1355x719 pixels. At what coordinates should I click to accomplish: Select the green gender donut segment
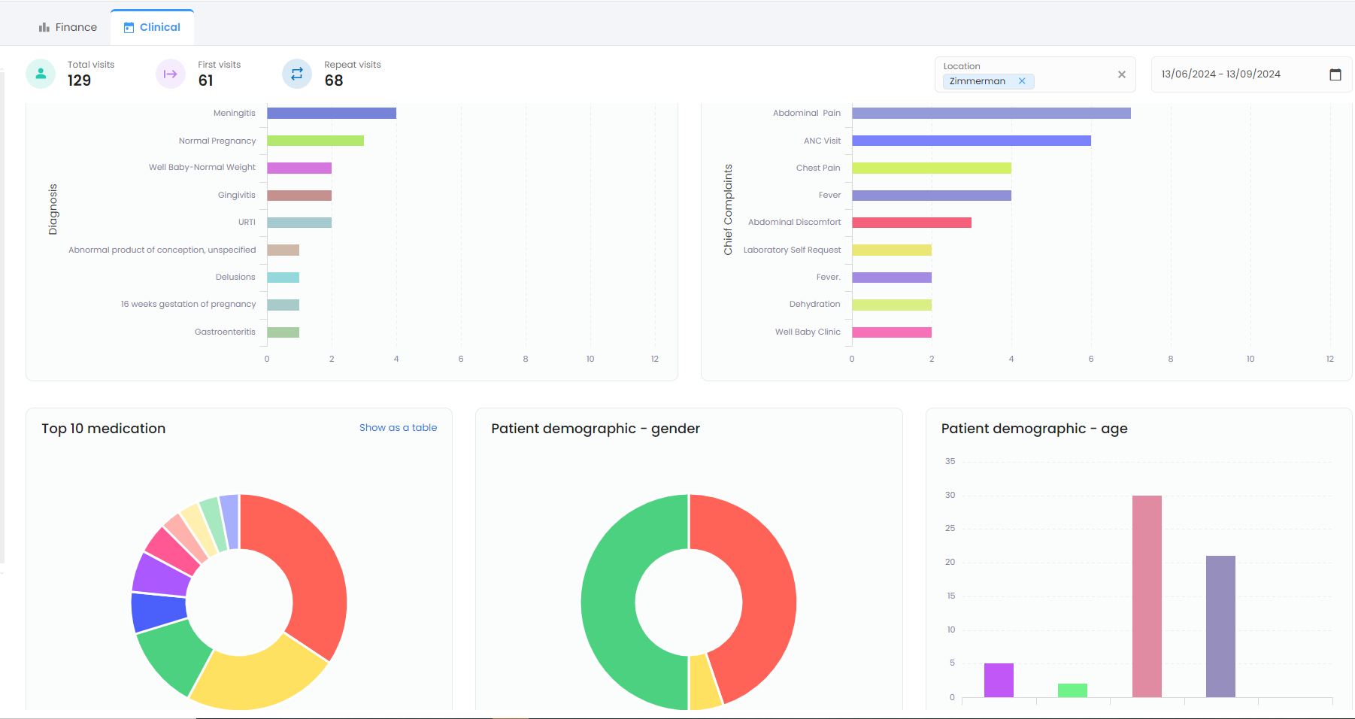pyautogui.click(x=609, y=602)
